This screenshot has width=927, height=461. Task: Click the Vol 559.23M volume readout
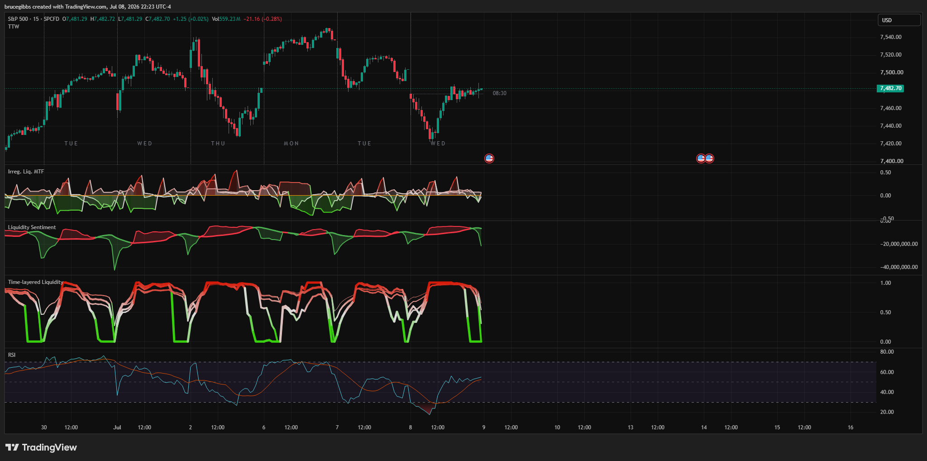226,19
